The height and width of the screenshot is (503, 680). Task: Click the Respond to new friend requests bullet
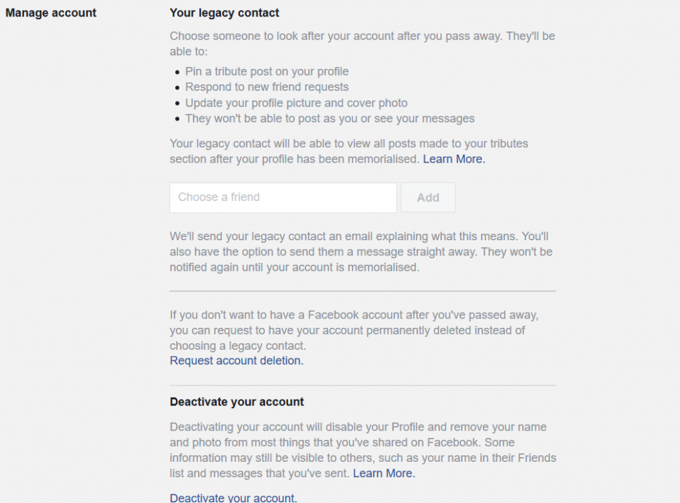pyautogui.click(x=267, y=87)
